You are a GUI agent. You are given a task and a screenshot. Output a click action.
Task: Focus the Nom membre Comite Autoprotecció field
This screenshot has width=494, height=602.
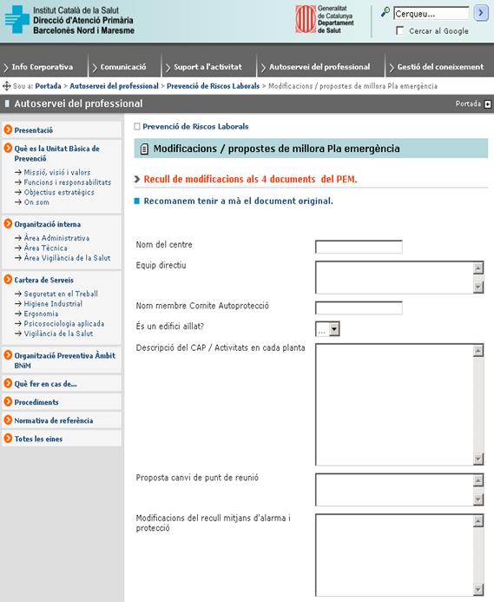[359, 308]
